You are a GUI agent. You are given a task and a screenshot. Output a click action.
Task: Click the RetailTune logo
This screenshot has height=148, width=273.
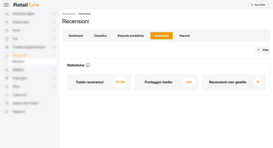click(26, 5)
